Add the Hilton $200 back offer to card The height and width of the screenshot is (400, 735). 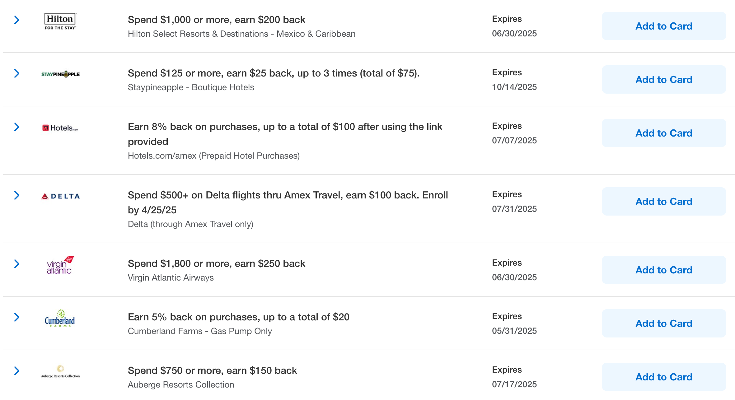pyautogui.click(x=664, y=26)
